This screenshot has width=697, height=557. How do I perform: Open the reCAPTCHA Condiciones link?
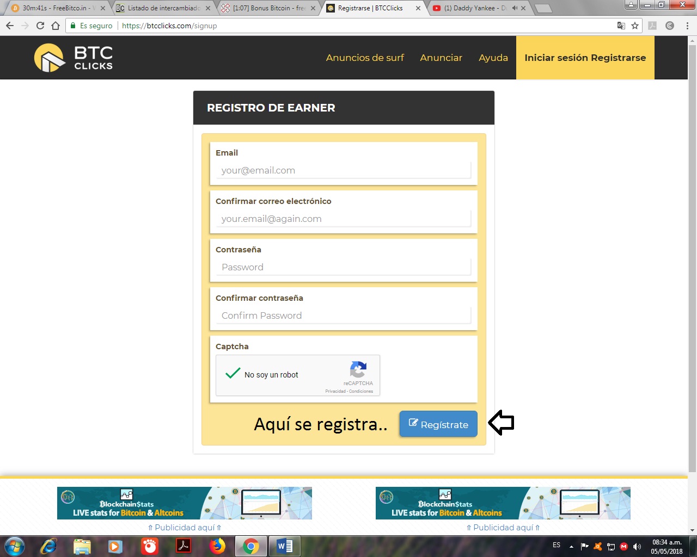[361, 391]
